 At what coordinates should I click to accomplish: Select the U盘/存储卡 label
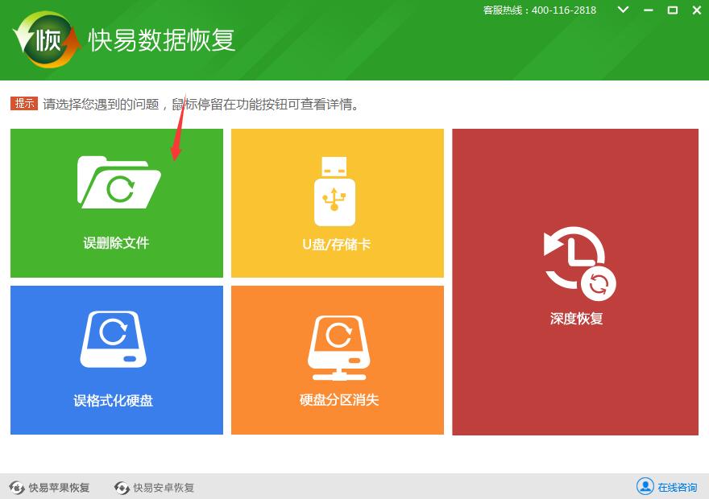[x=337, y=245]
